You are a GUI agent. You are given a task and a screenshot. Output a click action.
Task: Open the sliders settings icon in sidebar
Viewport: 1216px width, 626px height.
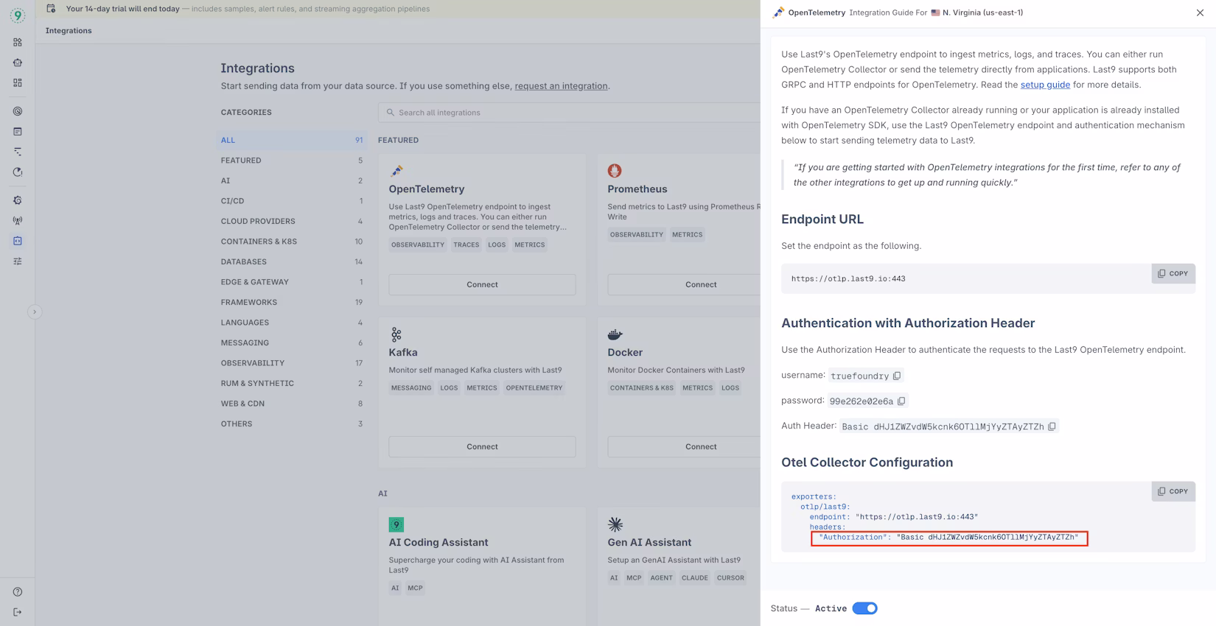[x=18, y=261]
